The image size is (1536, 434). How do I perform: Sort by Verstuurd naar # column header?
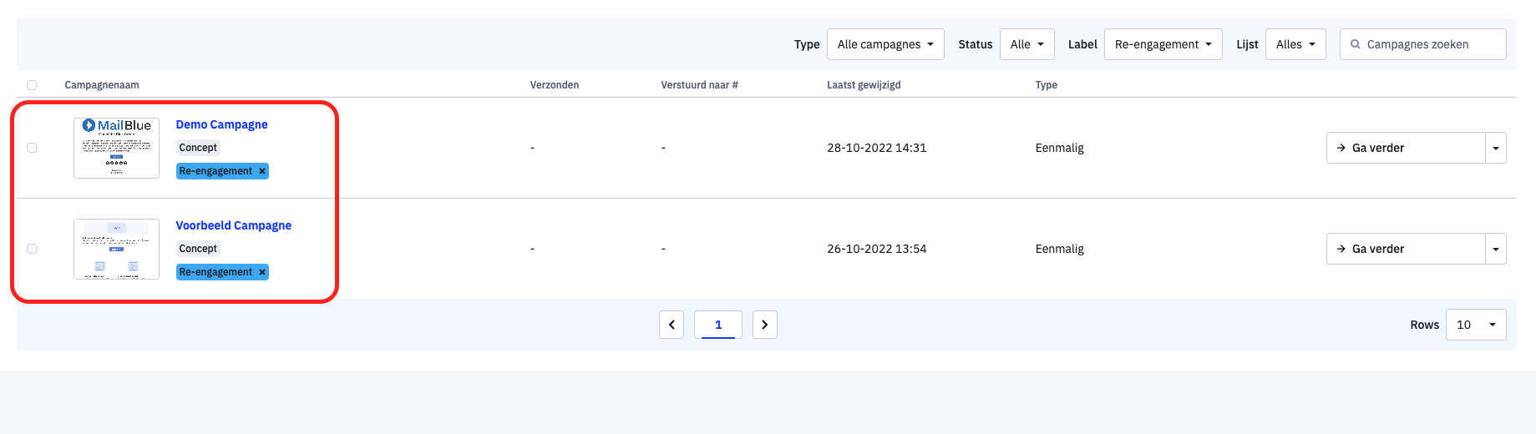[x=699, y=85]
